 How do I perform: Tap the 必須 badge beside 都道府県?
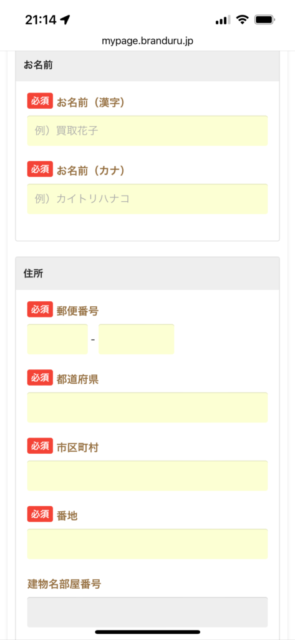[x=40, y=377]
